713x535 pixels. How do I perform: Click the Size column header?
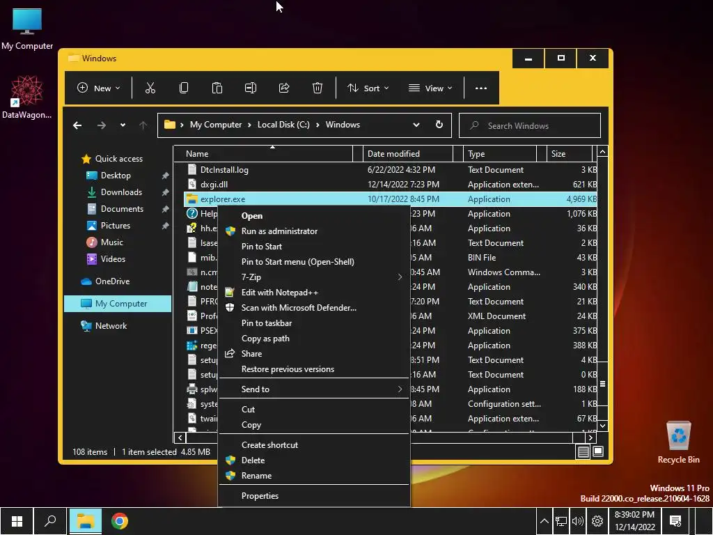(570, 154)
